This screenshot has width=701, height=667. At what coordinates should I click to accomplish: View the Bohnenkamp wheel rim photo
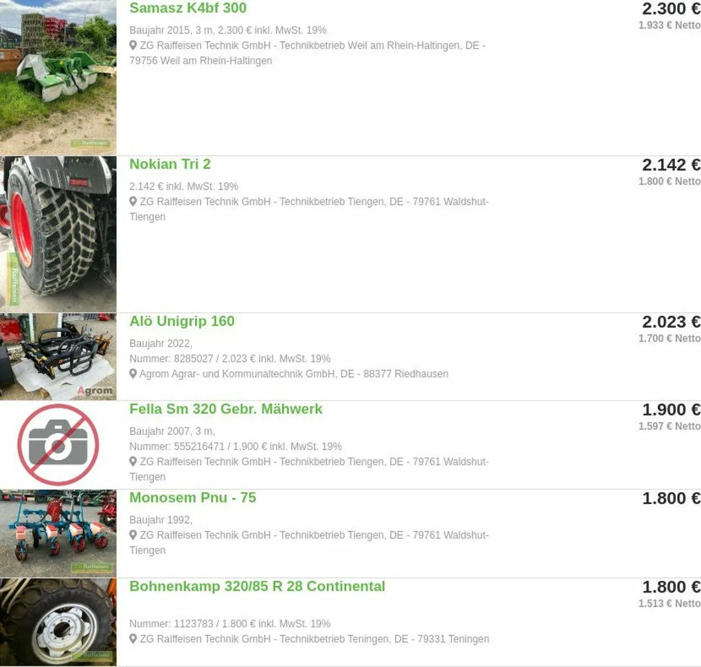coord(58,622)
